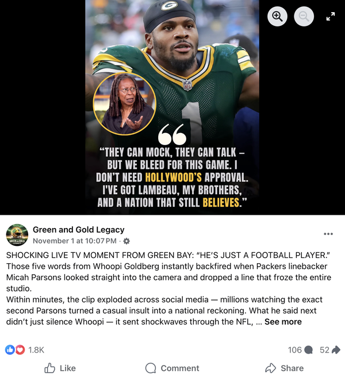Screen dimensions: 345x383
Task: Enter fullscreen with the expand arrows icon
Action: coord(331,16)
